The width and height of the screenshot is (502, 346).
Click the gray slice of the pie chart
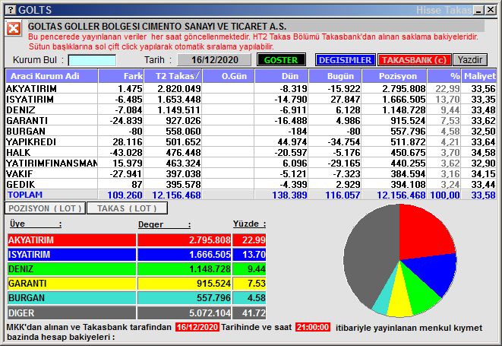click(x=368, y=253)
